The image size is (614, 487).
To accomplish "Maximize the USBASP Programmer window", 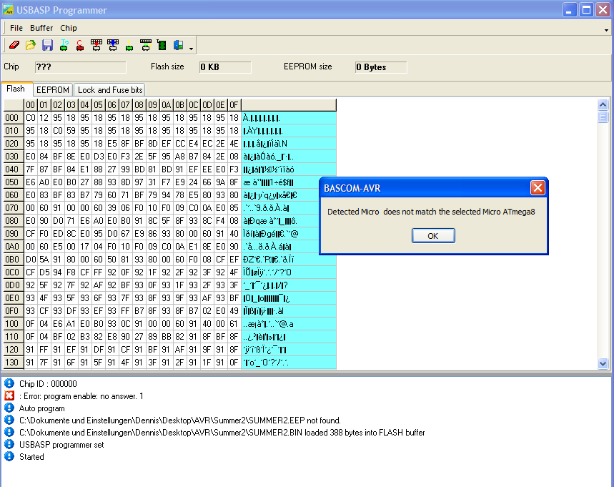I will [586, 10].
